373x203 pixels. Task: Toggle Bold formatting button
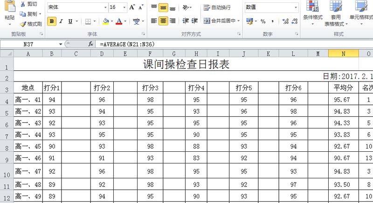tap(52, 21)
